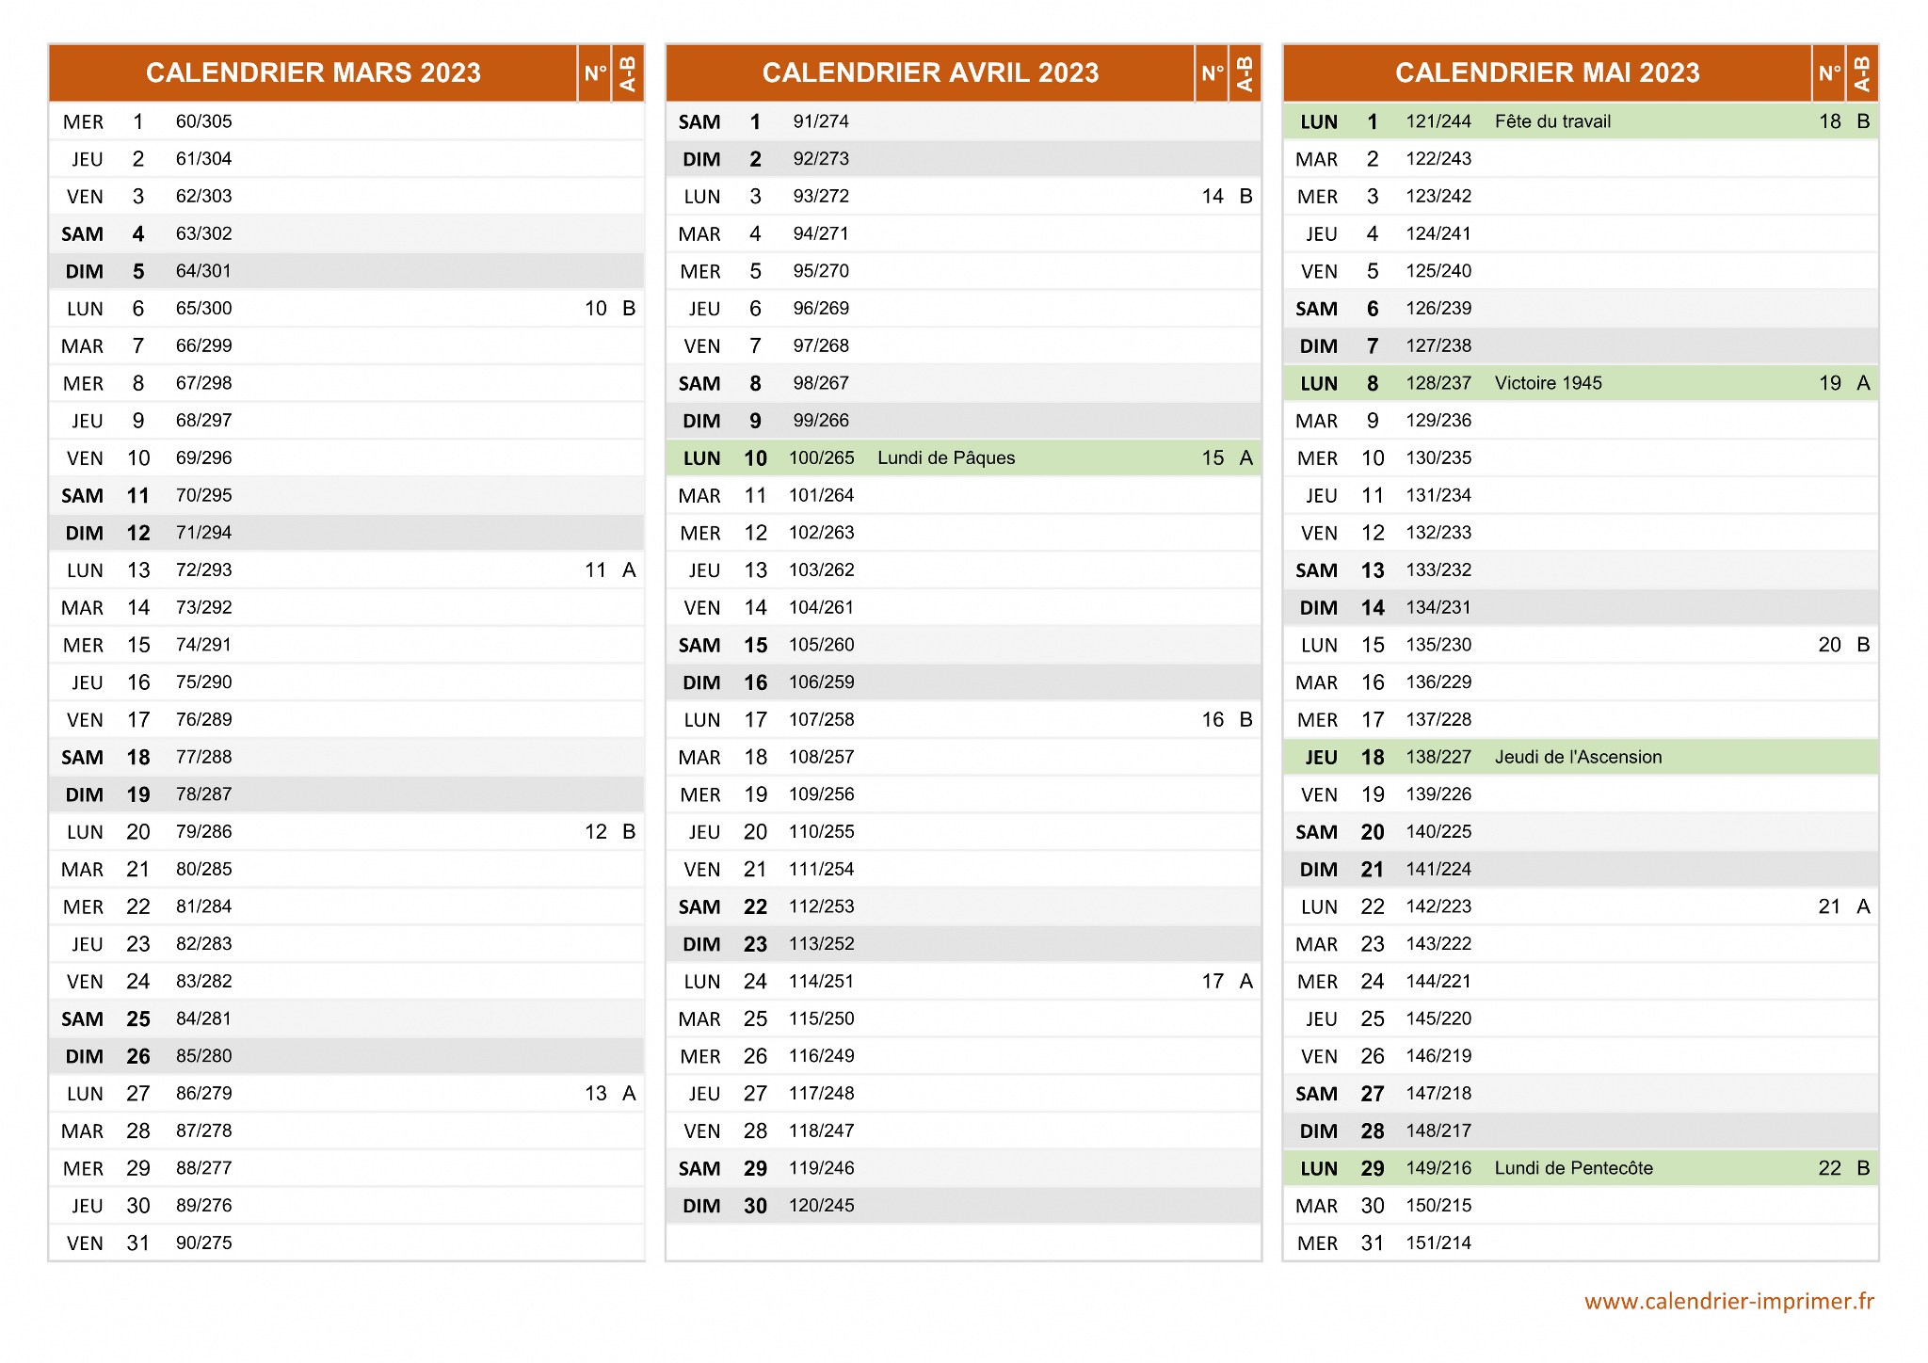Screen dimensions: 1928x1363
Task: Click day count 131/234 on May 11
Action: pos(1438,495)
